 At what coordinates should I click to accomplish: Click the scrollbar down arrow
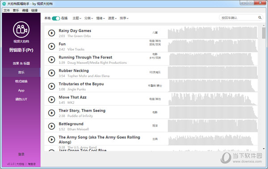(264, 148)
